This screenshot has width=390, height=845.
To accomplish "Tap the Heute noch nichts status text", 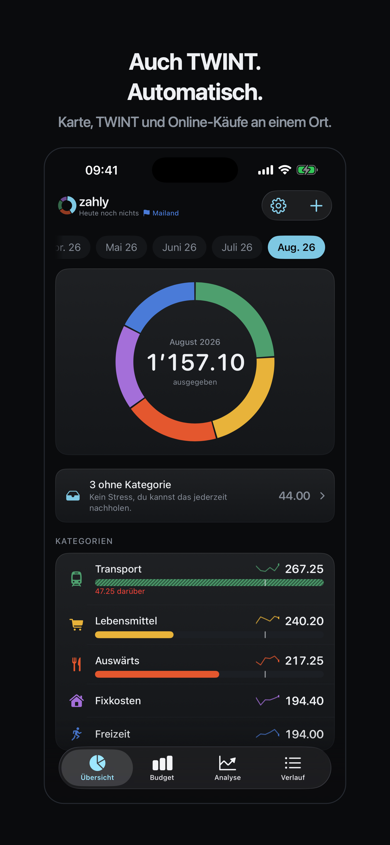I will [x=109, y=213].
